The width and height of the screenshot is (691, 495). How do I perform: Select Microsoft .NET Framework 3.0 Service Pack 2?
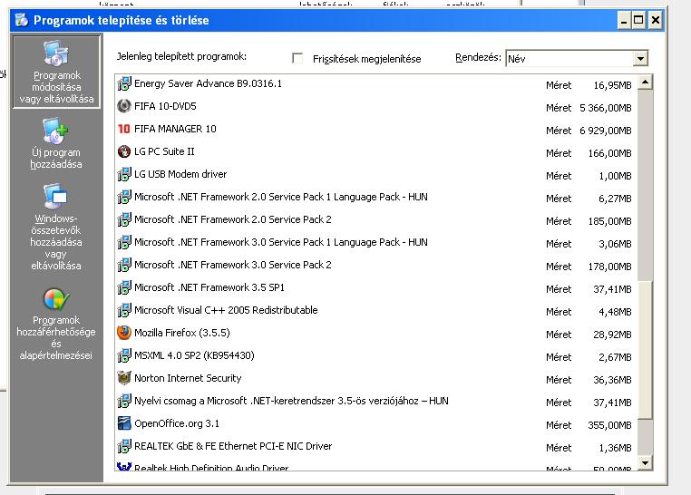[375, 265]
